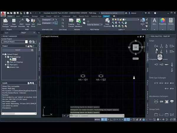Screen dimensions: 177x133
Task: Pick the first compressor symbol in palette
Action: (156, 64)
